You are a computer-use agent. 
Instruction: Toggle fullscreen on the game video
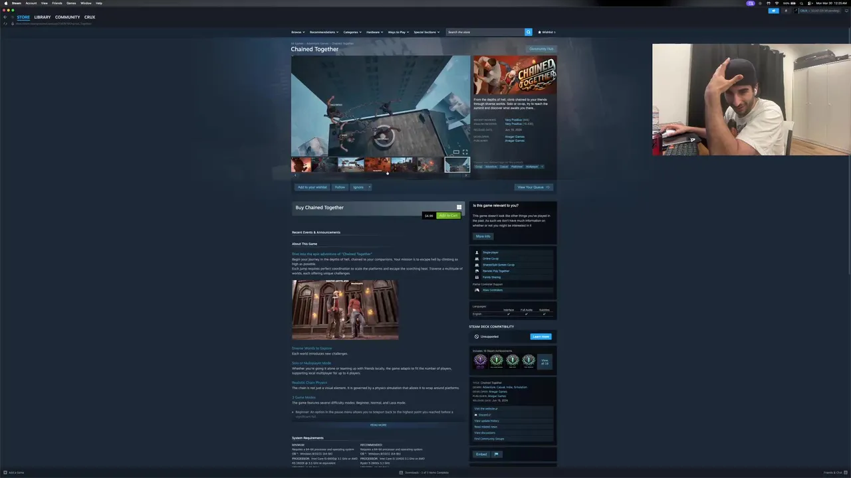(x=465, y=152)
